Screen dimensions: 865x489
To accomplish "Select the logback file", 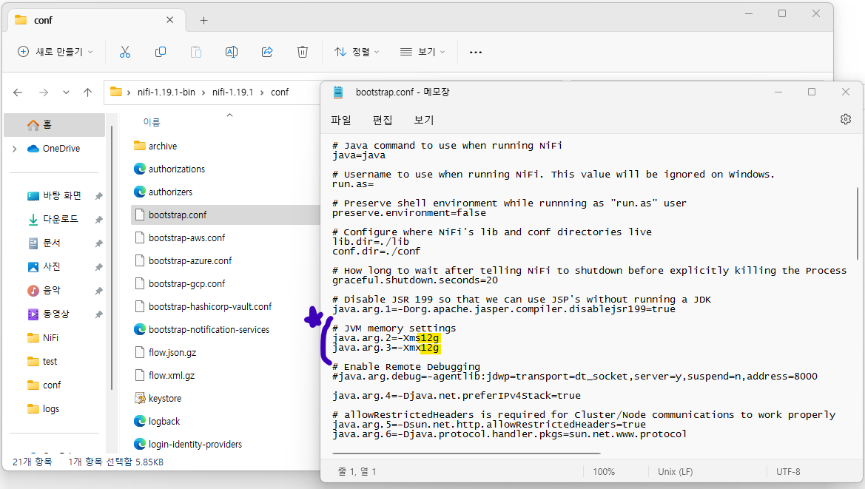I will pyautogui.click(x=164, y=421).
